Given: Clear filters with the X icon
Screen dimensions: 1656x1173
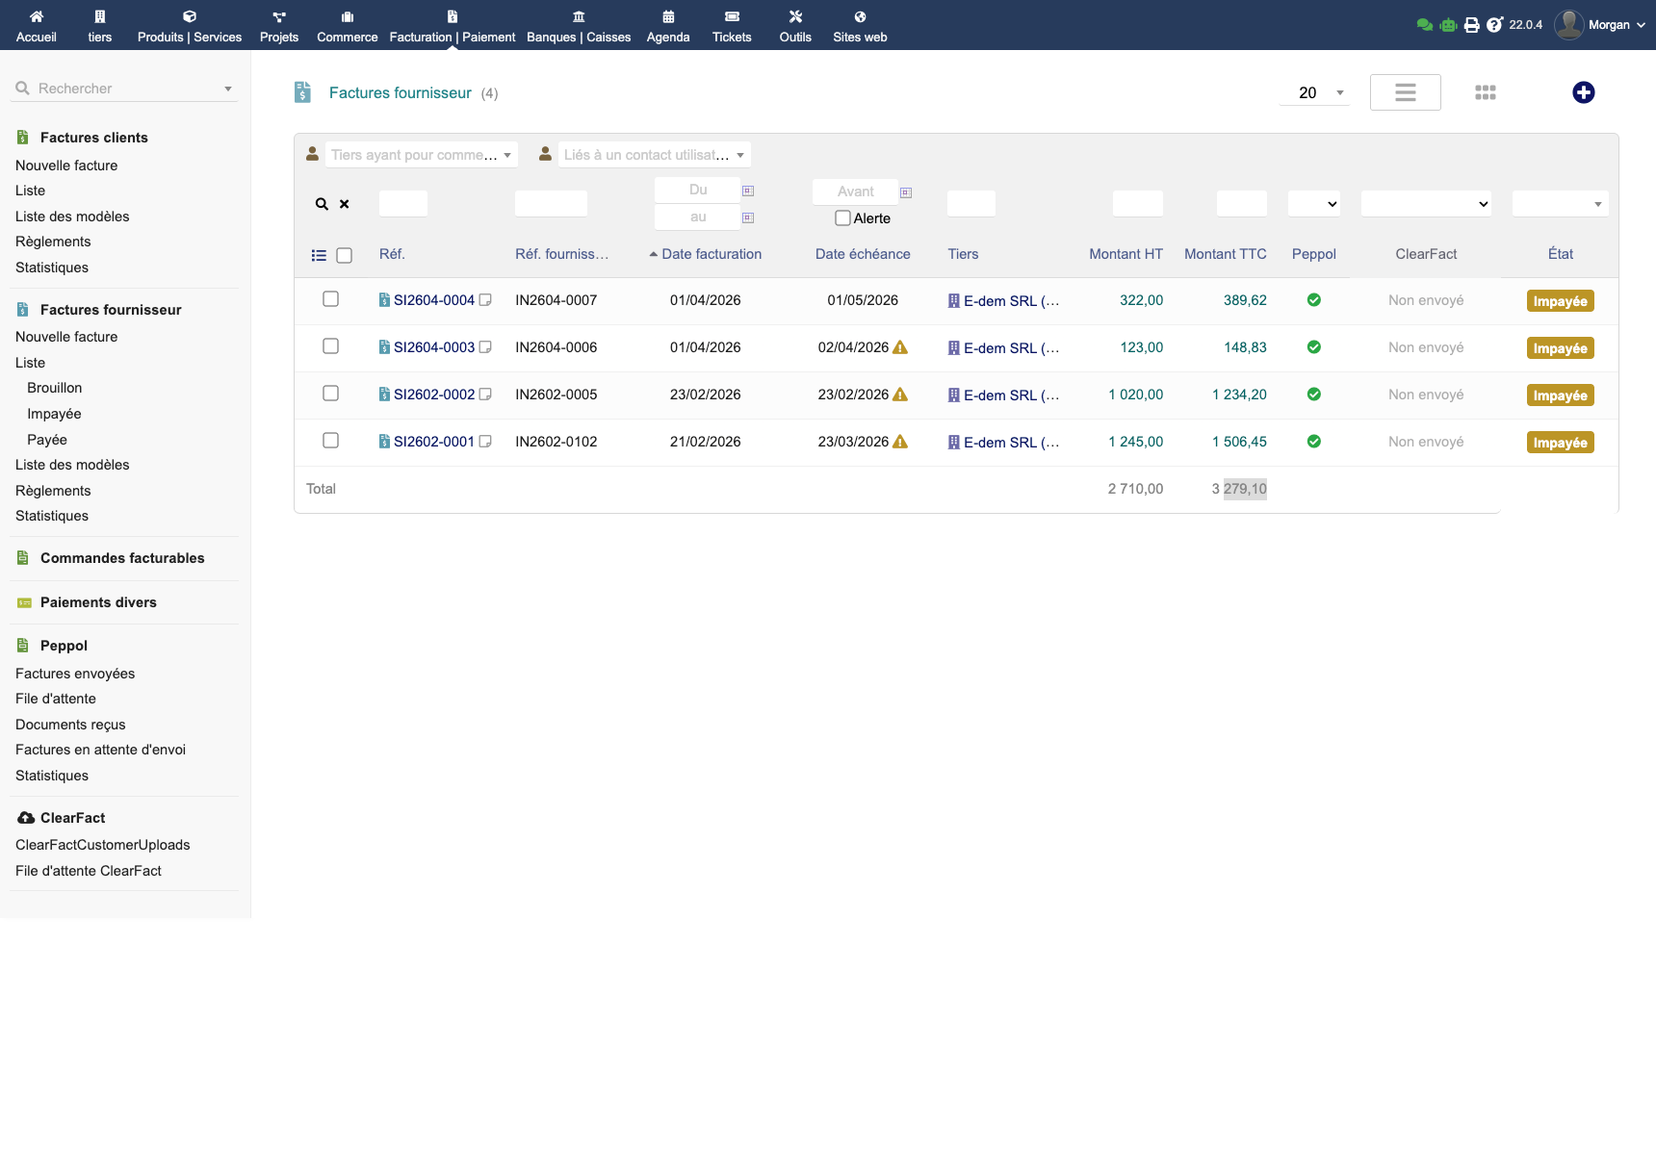Looking at the screenshot, I should (345, 204).
